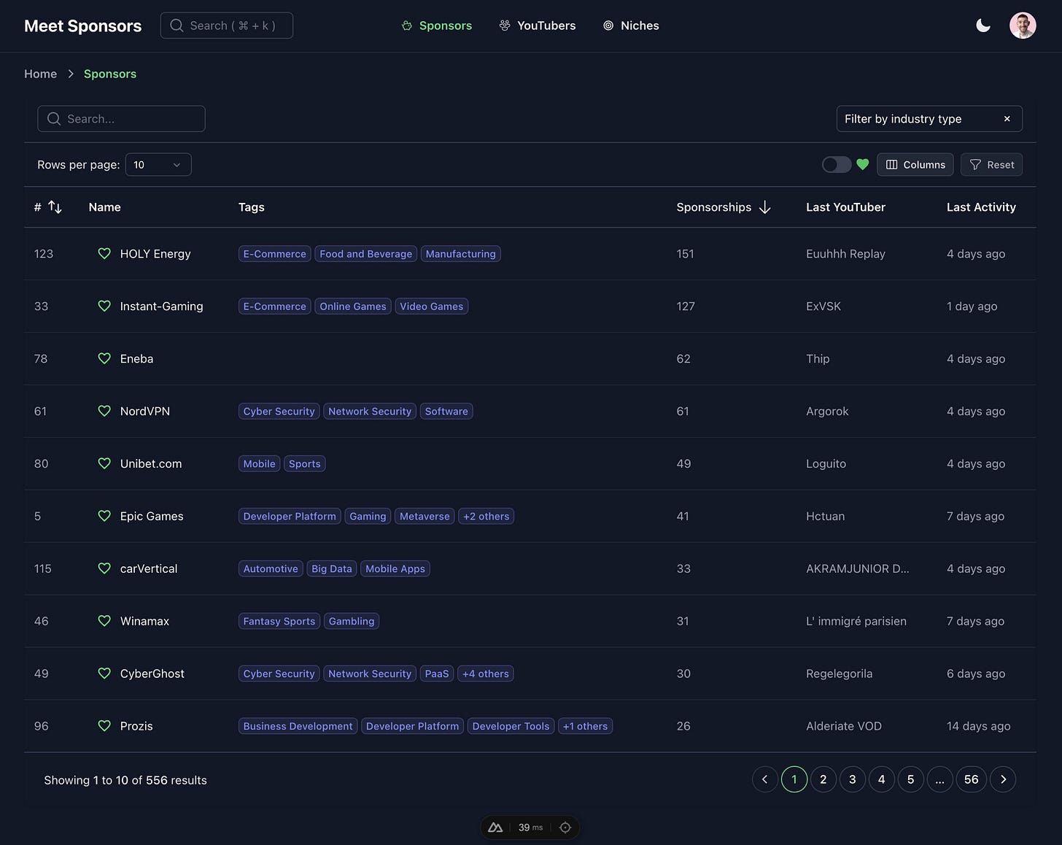
Task: Click 'Gambling' tag on Winamax
Action: pyautogui.click(x=352, y=621)
